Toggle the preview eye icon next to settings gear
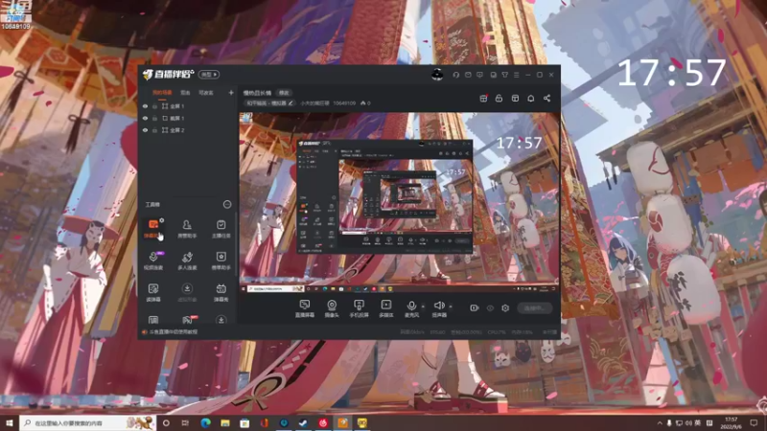Image resolution: width=767 pixels, height=431 pixels. [490, 307]
